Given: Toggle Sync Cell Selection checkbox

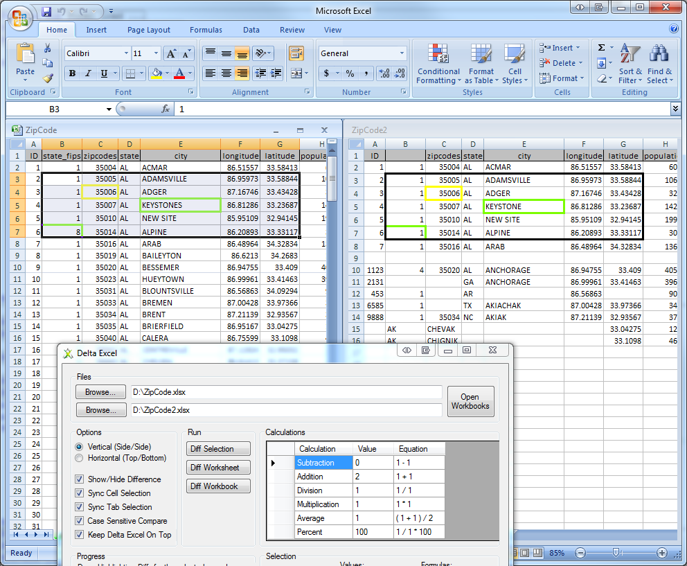Looking at the screenshot, I should pos(80,493).
